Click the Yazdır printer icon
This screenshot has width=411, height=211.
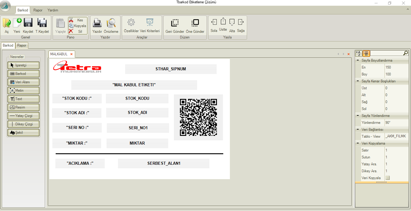pyautogui.click(x=97, y=23)
